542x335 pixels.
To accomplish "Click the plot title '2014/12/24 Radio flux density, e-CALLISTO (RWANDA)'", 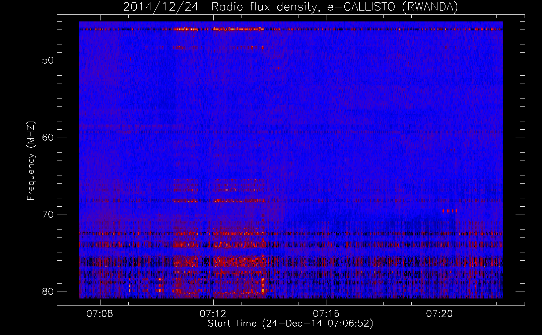I will click(290, 7).
